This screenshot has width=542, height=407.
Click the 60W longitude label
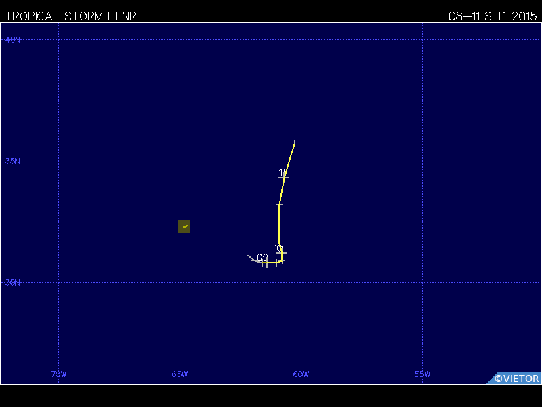coord(301,374)
